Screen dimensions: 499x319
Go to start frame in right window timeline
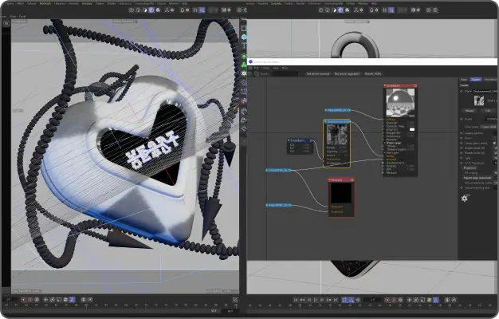296,300
